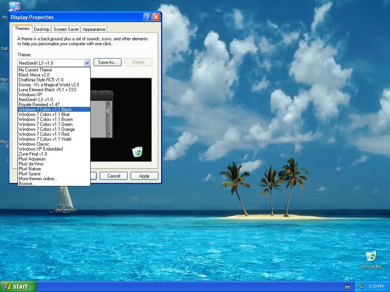390x292 pixels.
Task: Click the taskbar clock showing 3:39 PM
Action: (376, 286)
